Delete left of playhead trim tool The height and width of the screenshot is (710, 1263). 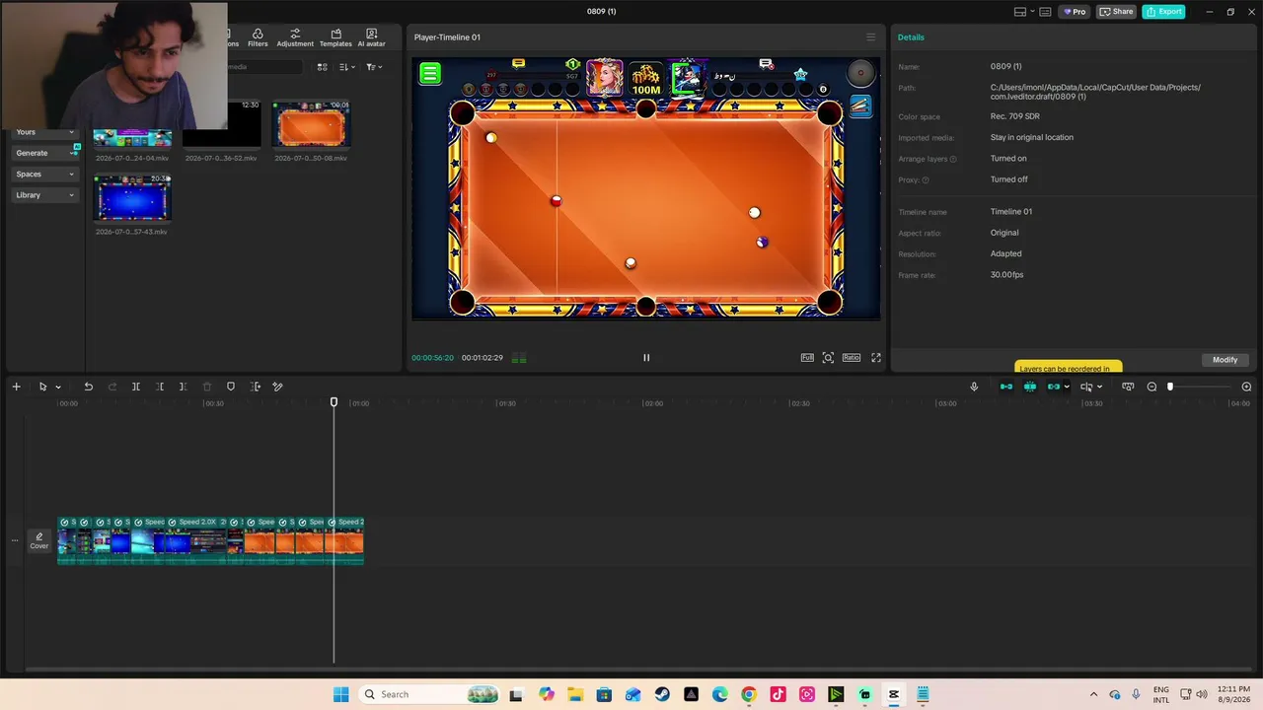point(160,387)
